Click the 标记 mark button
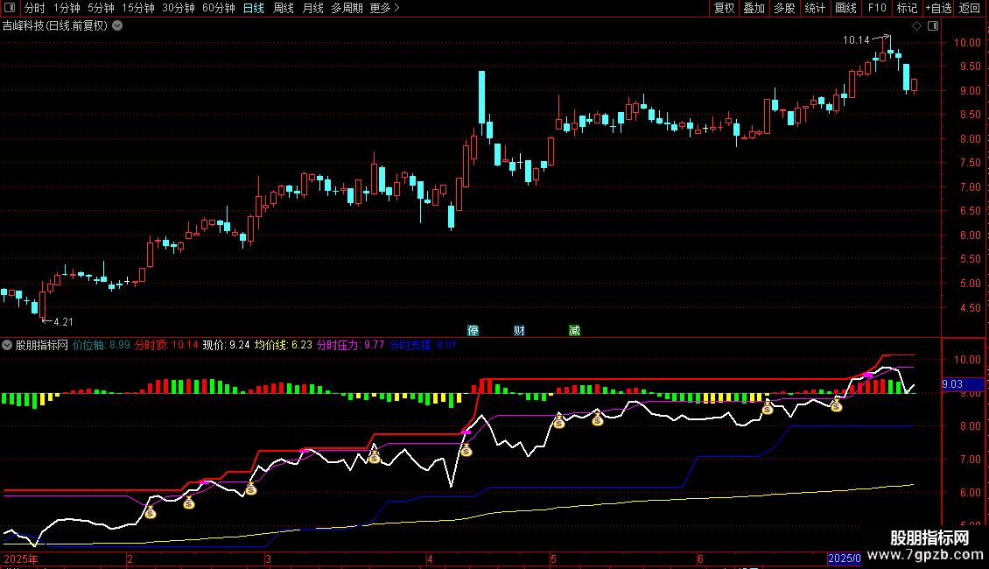 (907, 8)
